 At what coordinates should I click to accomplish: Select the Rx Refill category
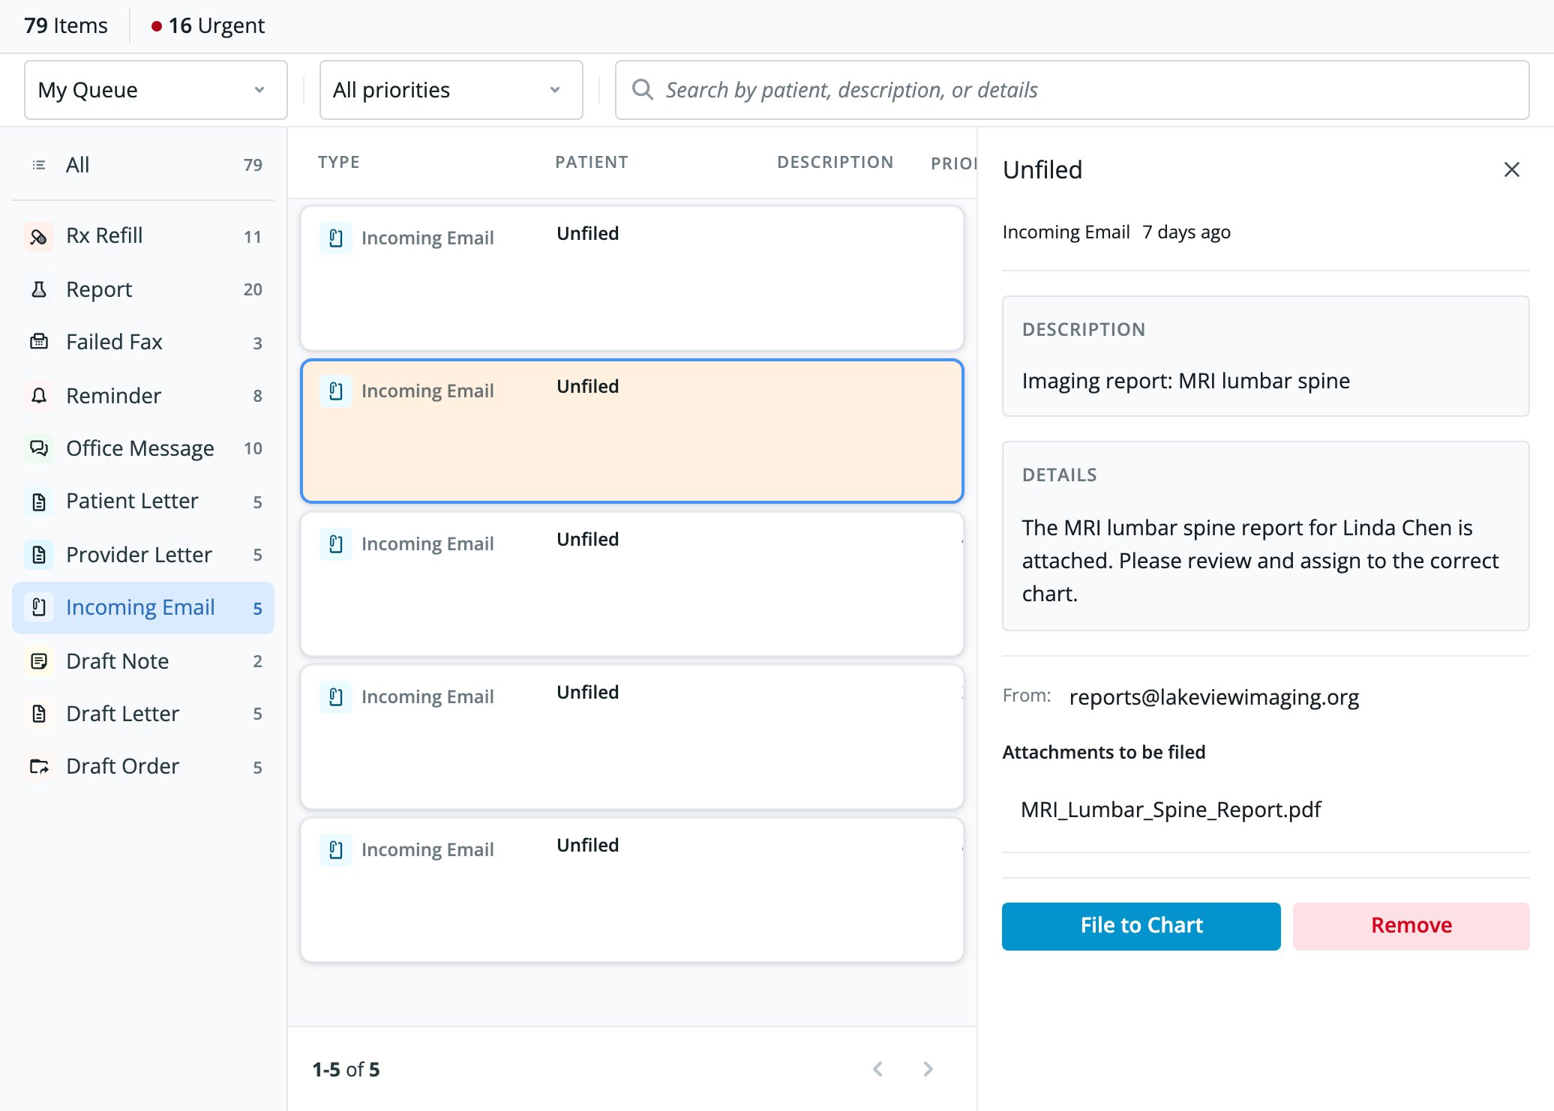click(143, 236)
